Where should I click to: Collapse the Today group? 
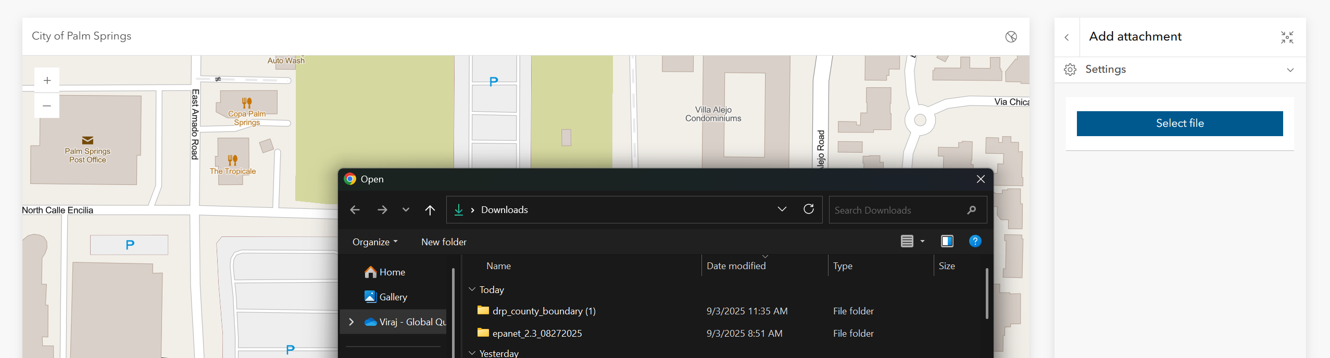(472, 289)
